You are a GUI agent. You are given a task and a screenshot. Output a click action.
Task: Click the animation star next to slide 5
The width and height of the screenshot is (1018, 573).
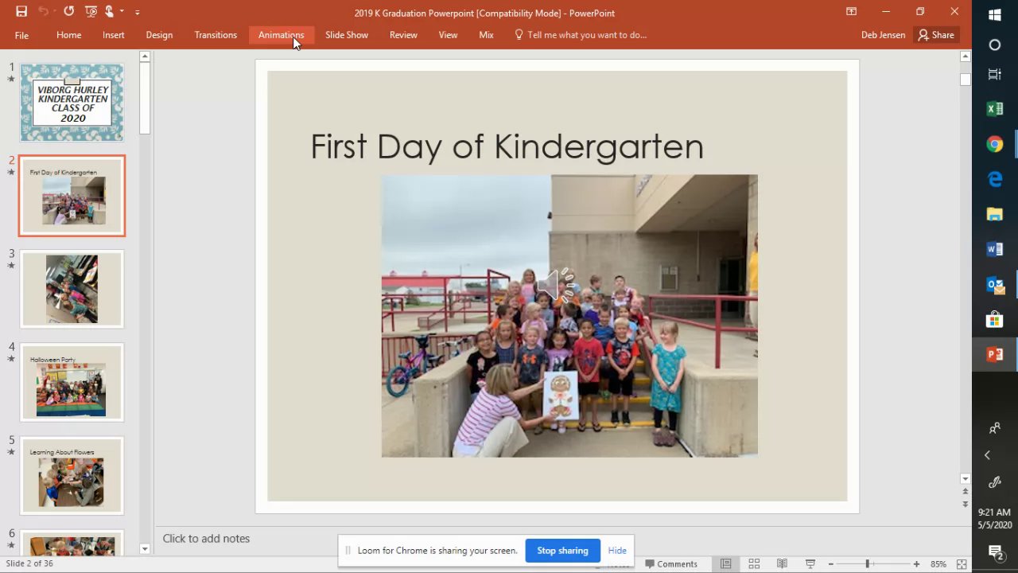(x=11, y=451)
